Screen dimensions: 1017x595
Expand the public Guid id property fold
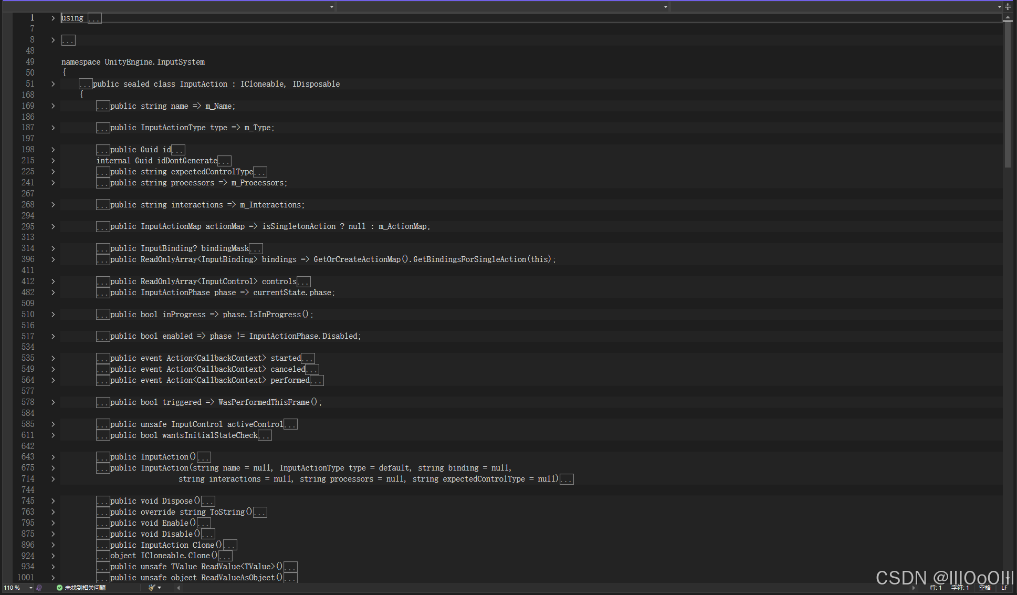click(x=53, y=150)
